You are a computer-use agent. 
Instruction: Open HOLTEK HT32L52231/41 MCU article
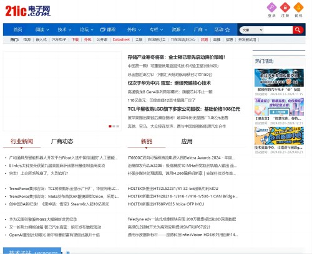pyautogui.click(x=173, y=189)
